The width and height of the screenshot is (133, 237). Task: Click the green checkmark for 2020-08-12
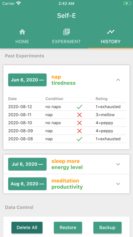pyautogui.click(x=79, y=107)
